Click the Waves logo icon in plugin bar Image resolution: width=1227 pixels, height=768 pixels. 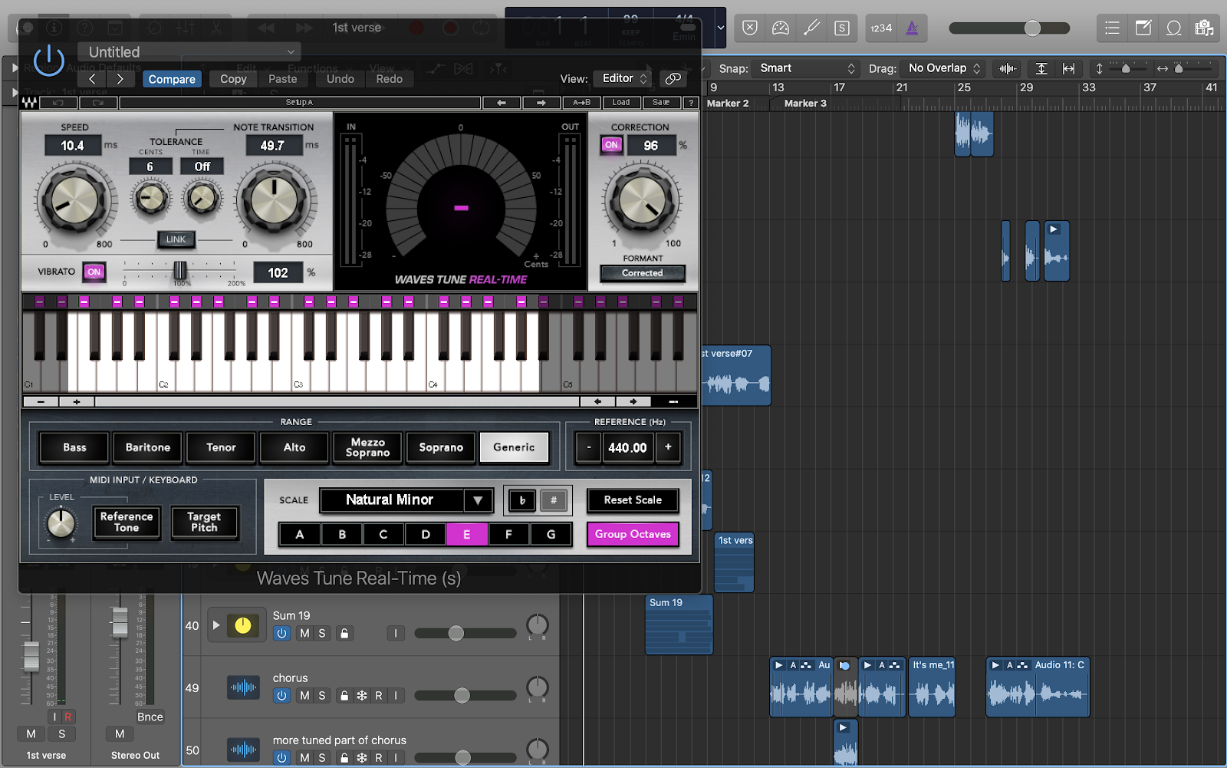click(29, 102)
